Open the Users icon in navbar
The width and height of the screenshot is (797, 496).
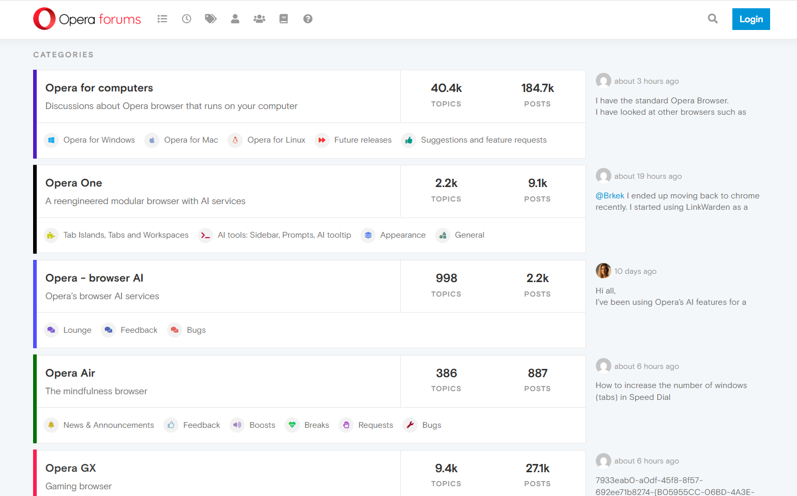235,19
